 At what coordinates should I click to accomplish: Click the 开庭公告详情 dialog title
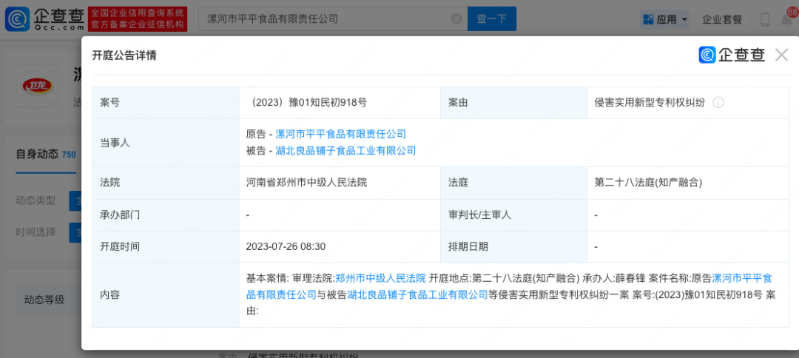[x=124, y=55]
